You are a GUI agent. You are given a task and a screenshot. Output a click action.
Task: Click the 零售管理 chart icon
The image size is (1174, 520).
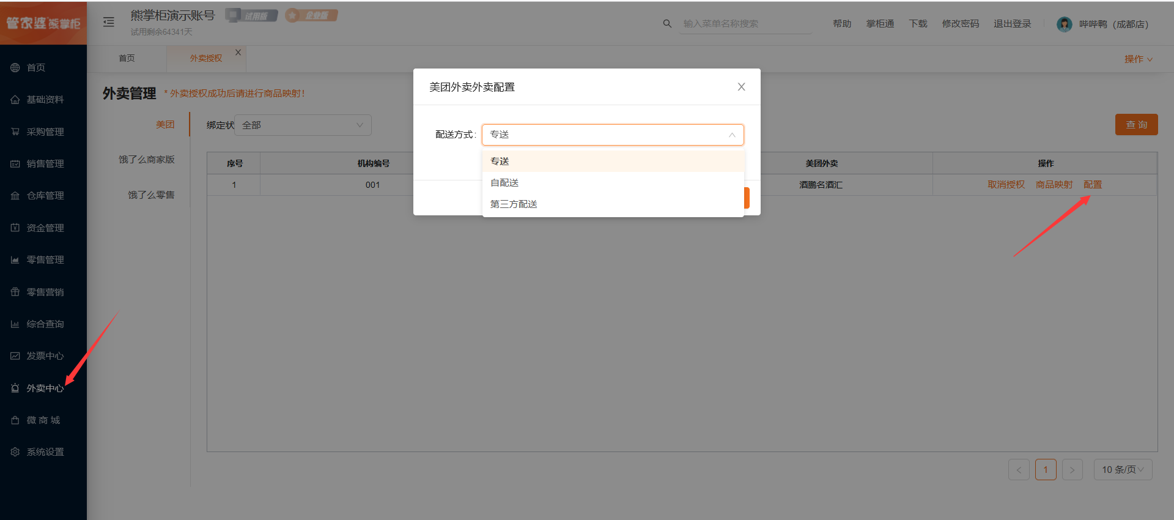[x=15, y=259]
